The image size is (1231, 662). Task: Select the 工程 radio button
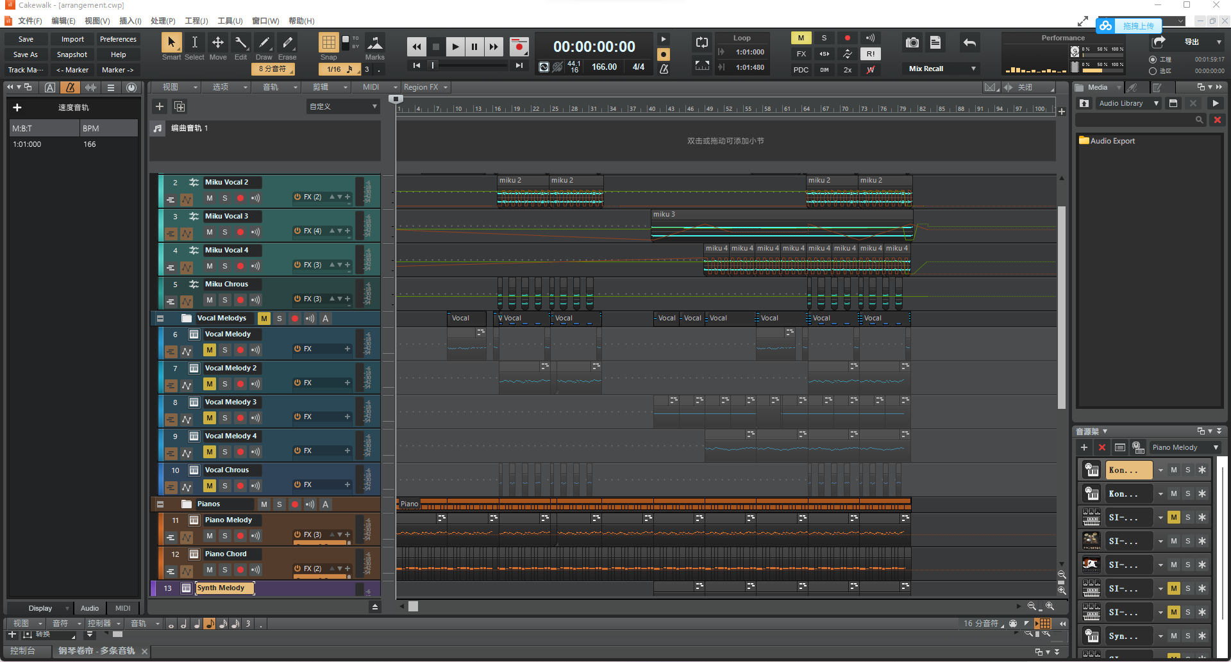(x=1153, y=60)
